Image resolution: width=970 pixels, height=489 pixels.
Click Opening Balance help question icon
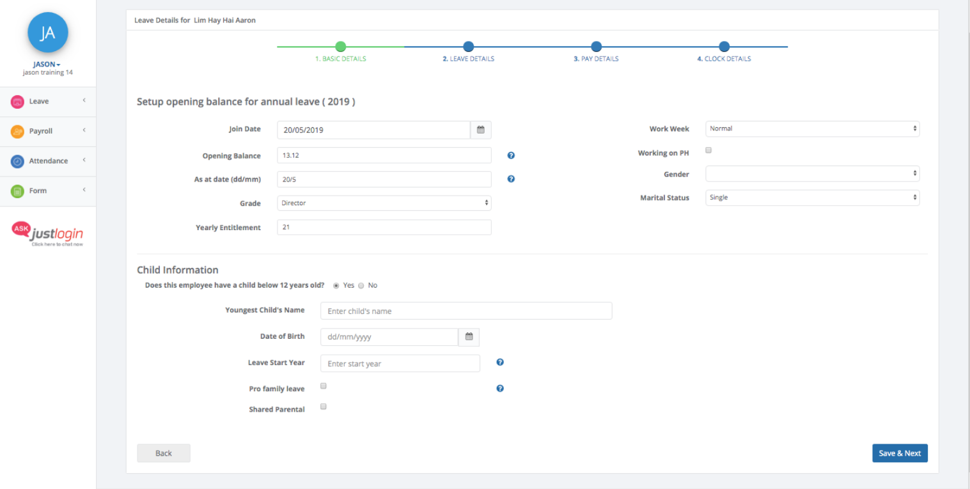tap(511, 155)
